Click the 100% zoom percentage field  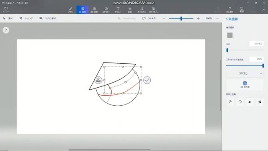pos(209,18)
